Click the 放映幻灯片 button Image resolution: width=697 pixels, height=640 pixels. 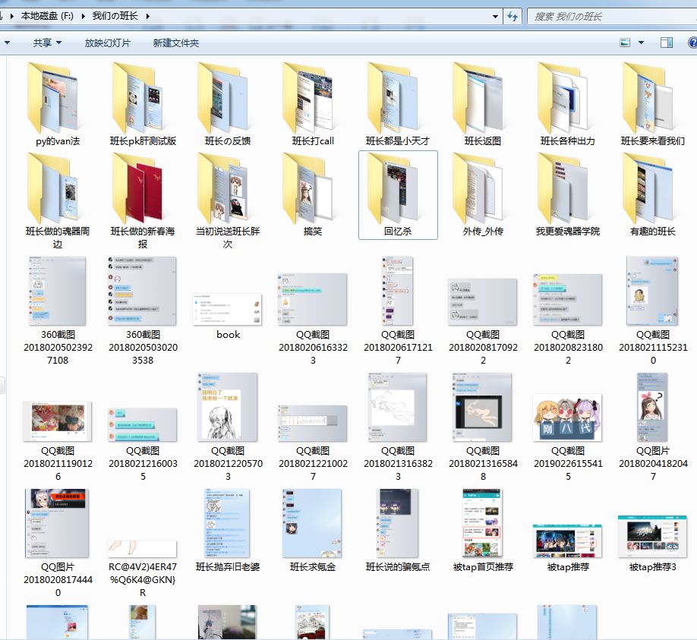coord(108,43)
